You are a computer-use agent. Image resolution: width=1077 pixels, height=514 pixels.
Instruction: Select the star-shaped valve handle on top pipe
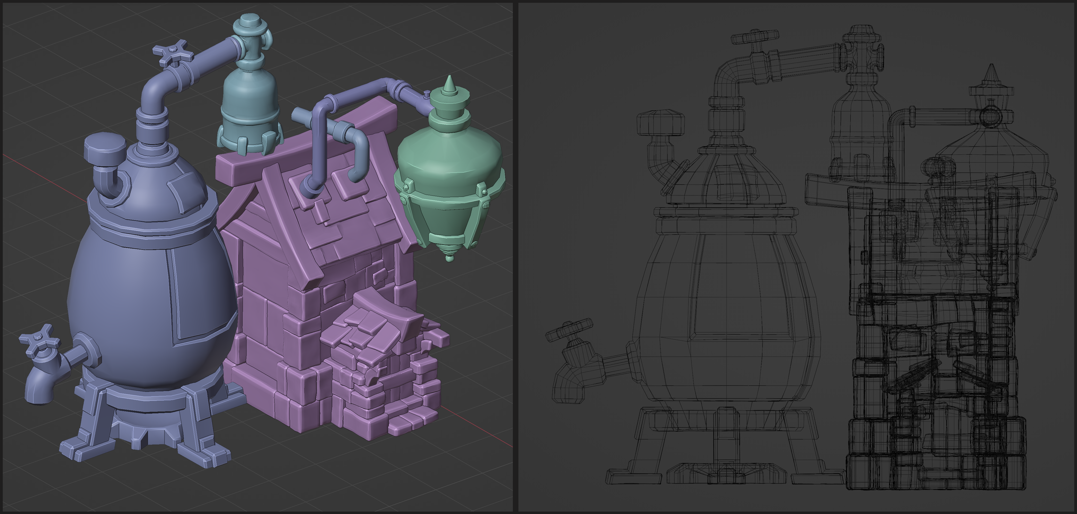(x=173, y=53)
